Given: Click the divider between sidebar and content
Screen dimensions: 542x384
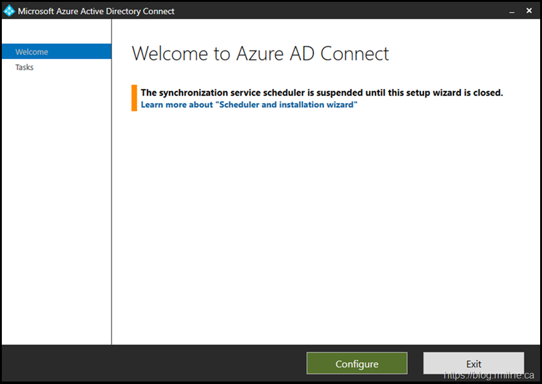Looking at the screenshot, I should [111, 184].
